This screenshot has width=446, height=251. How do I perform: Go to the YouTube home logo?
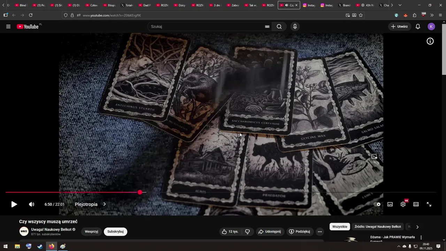28,26
